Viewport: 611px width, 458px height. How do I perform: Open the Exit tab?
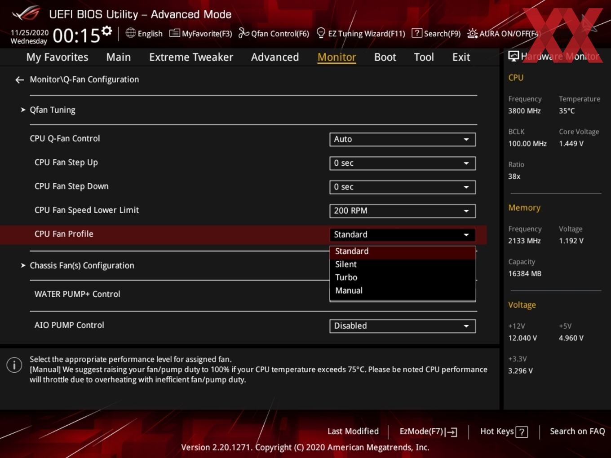click(x=461, y=57)
